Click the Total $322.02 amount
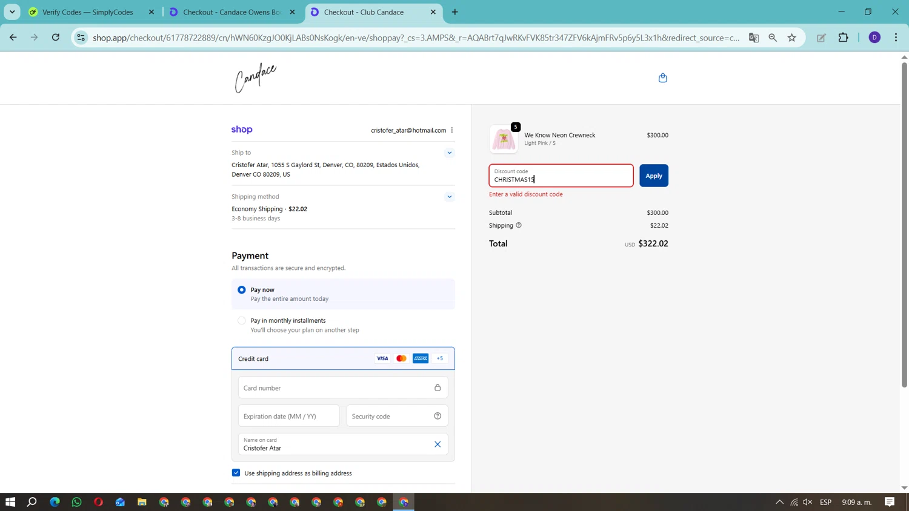The image size is (909, 511). pyautogui.click(x=653, y=243)
